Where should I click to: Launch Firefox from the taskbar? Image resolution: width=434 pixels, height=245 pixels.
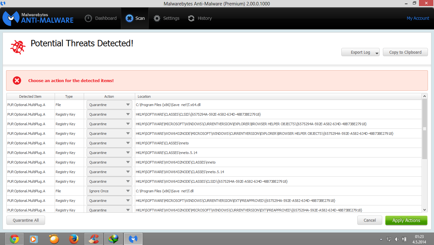74,239
